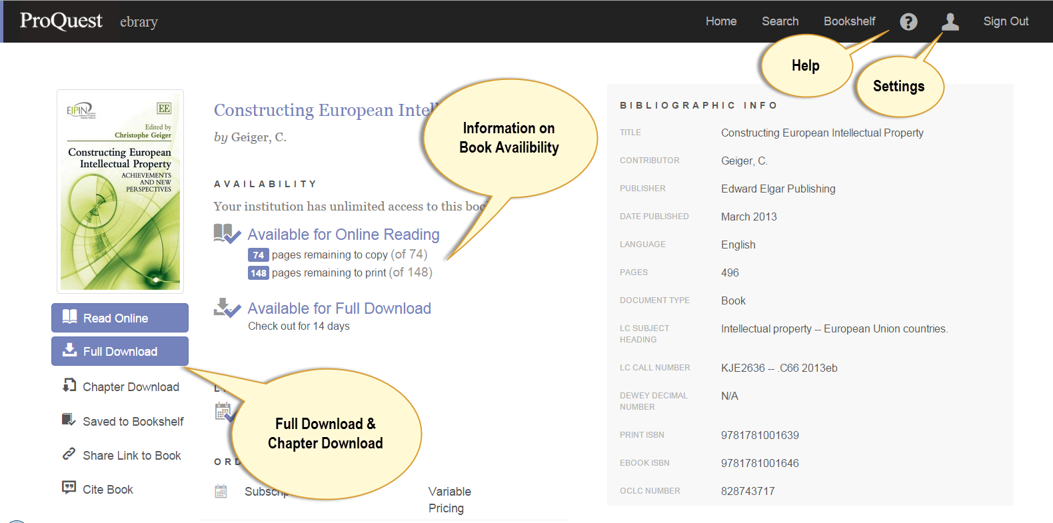Viewport: 1053px width, 523px height.
Task: Click the open-book icon beside Available for Online Reading
Action: (x=227, y=234)
